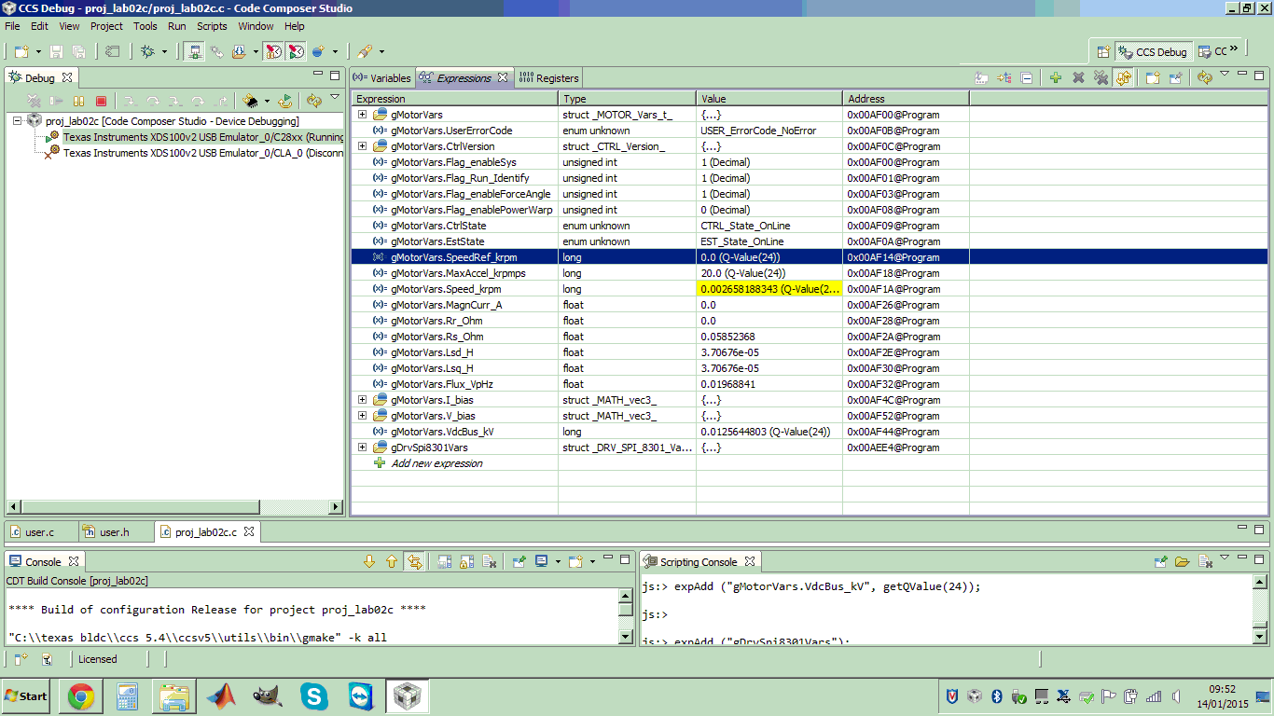Click Collapse All icon in Expressions toolbar

1027,78
